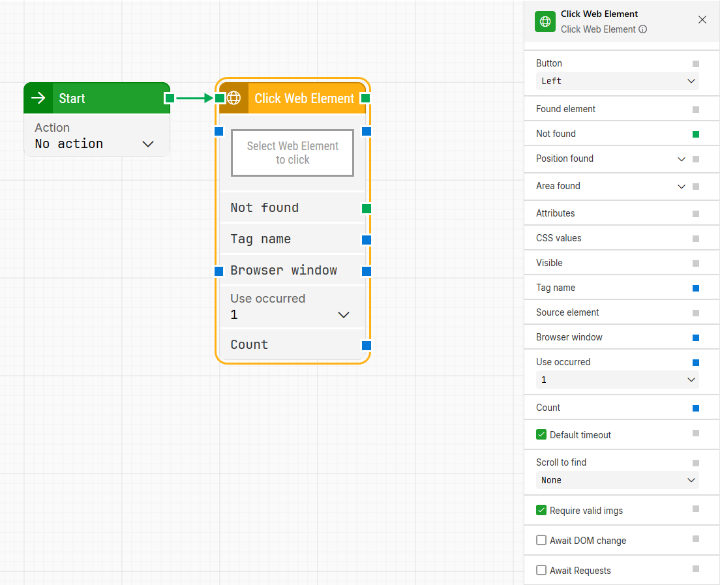Open the Button dropdown set to Left
This screenshot has width=720, height=585.
coord(617,82)
